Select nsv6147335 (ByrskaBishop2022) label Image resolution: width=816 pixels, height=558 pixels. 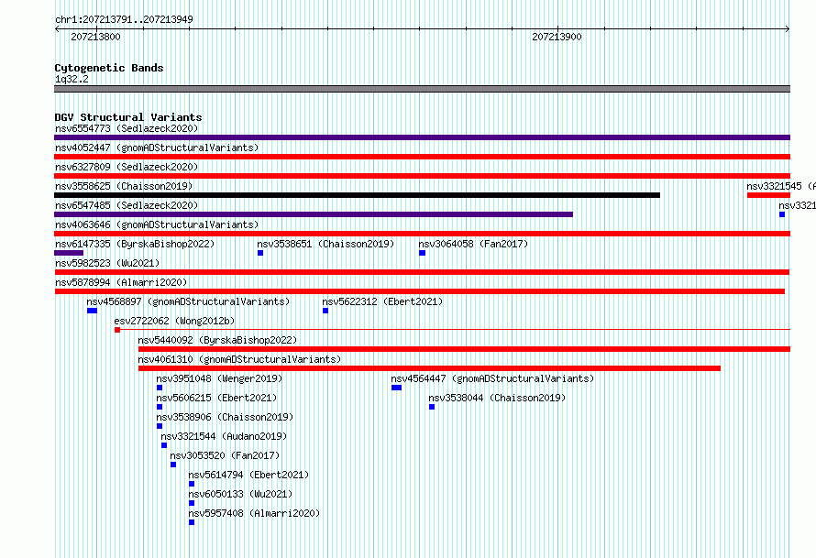tap(135, 244)
